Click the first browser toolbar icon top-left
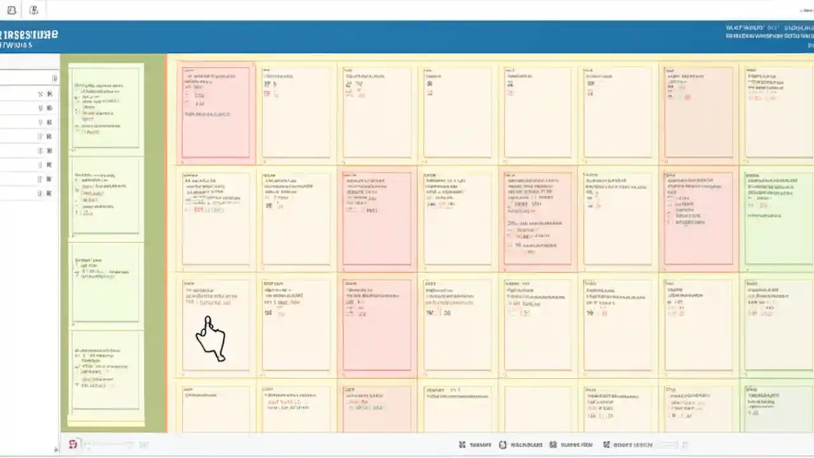The width and height of the screenshot is (814, 458). coord(13,10)
